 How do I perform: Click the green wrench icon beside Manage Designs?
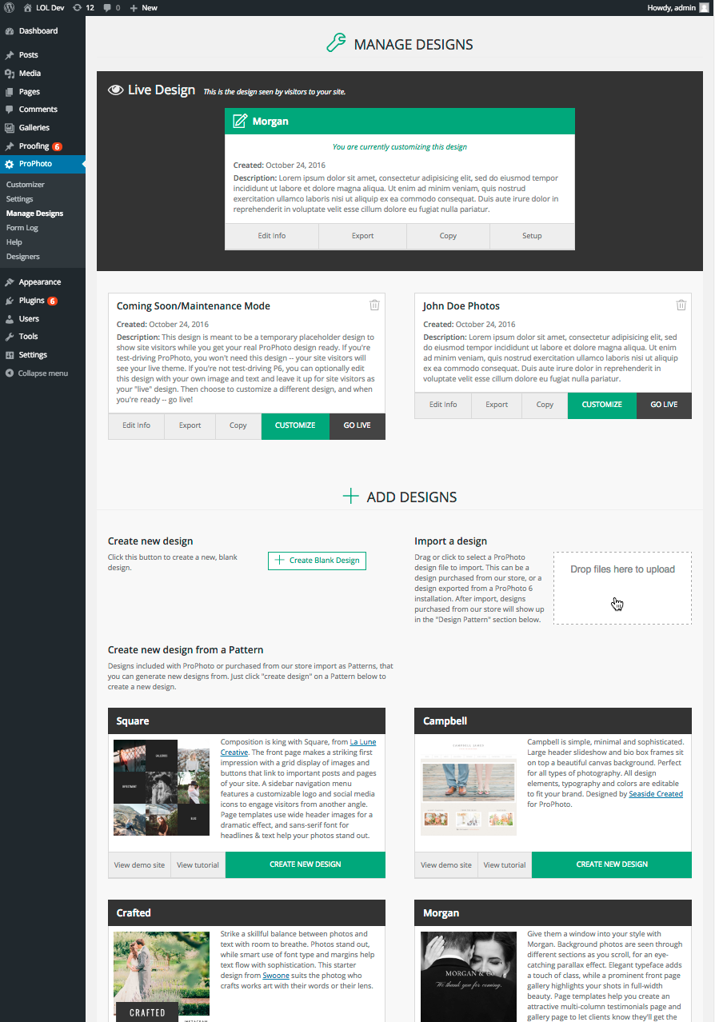pyautogui.click(x=336, y=43)
